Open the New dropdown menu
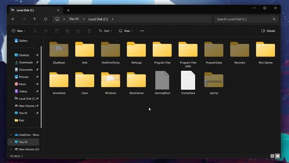The image size is (289, 163). [19, 31]
